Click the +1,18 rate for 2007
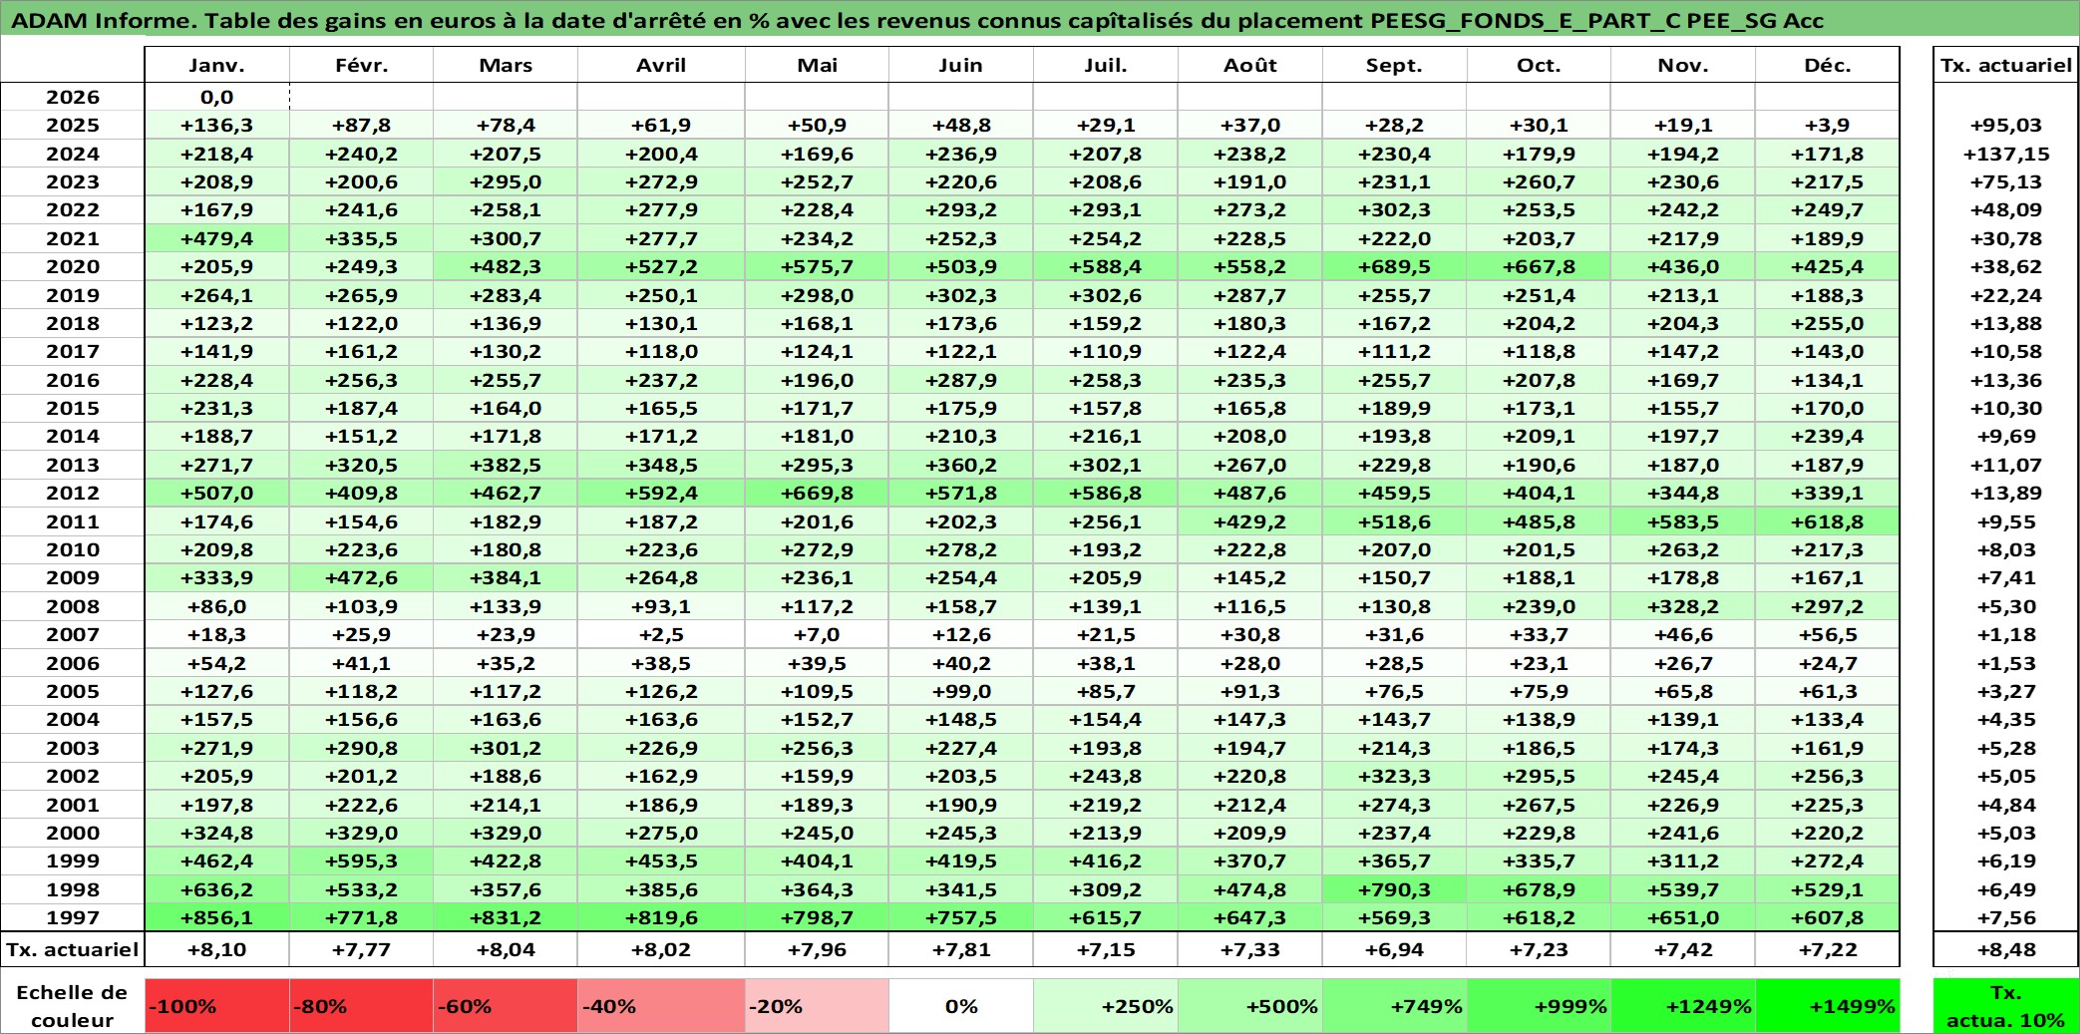 tap(2006, 634)
